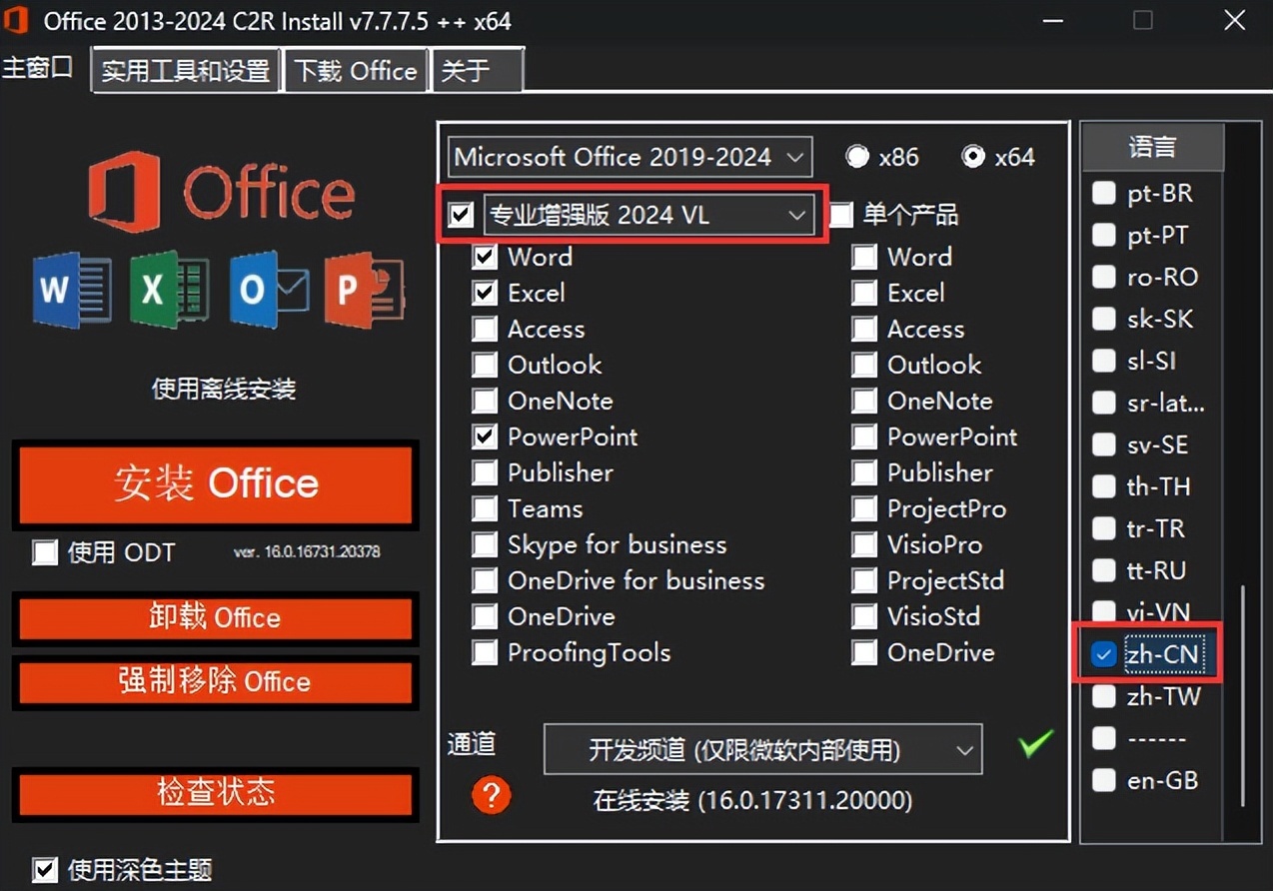This screenshot has width=1273, height=891.
Task: Check the sr-lat language checkbox
Action: click(x=1103, y=403)
